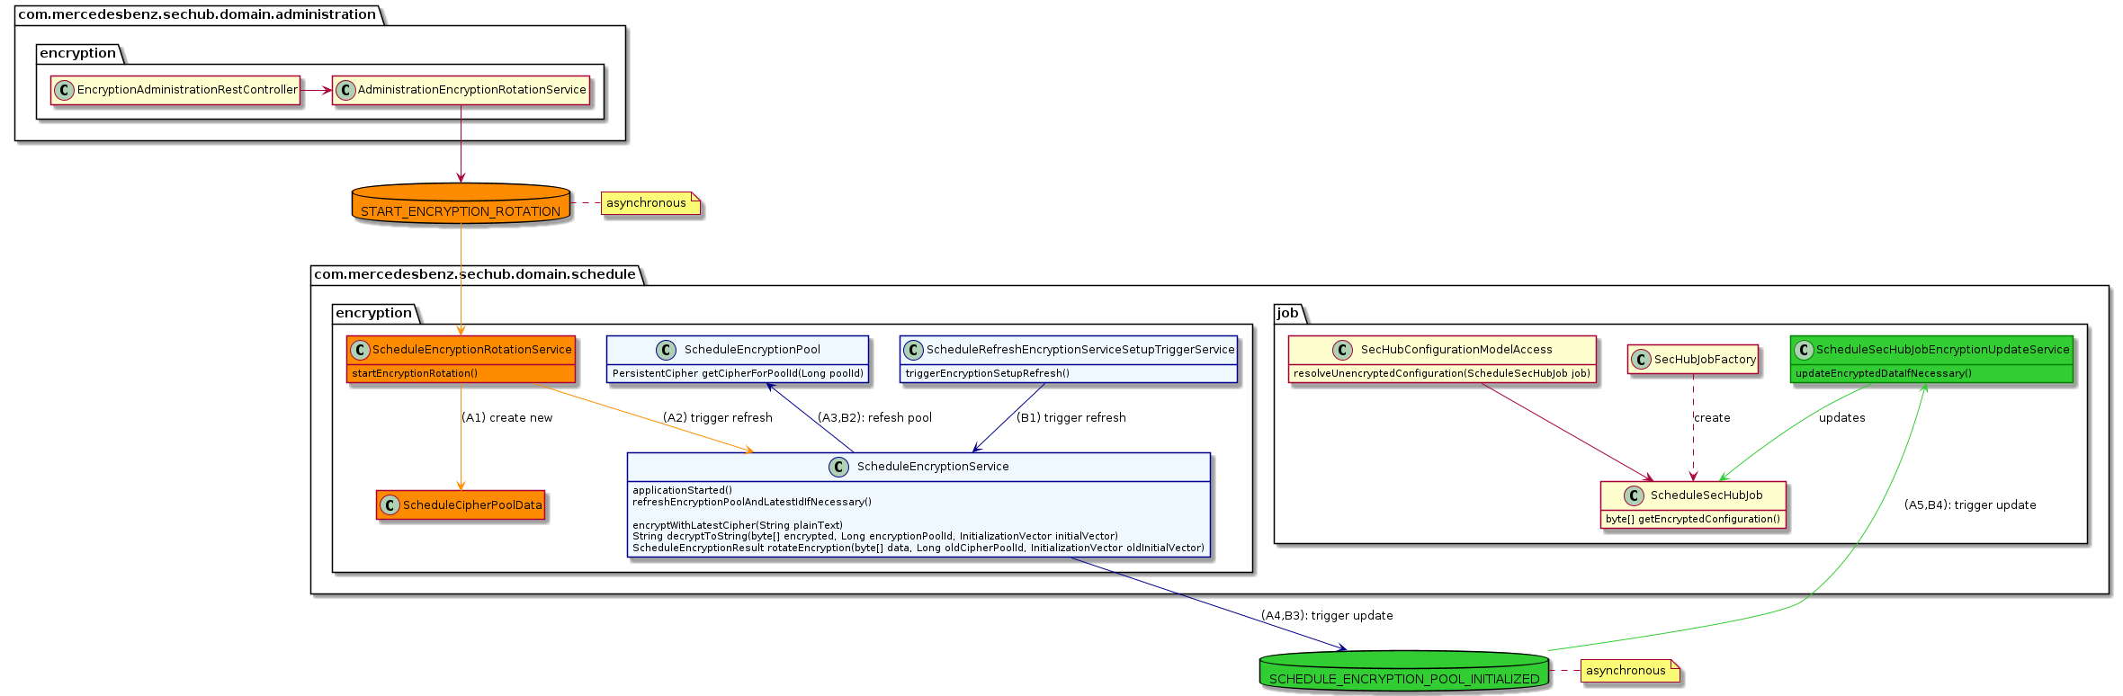Screen dimensions: 2123x696
Task: Click the job package tab label
Action: (x=1288, y=313)
